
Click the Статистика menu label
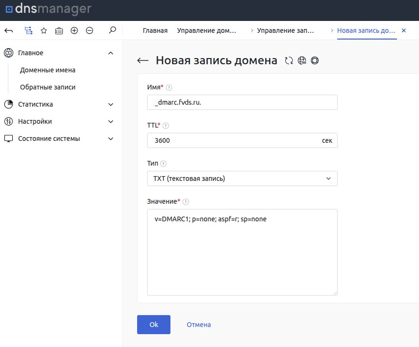35,104
